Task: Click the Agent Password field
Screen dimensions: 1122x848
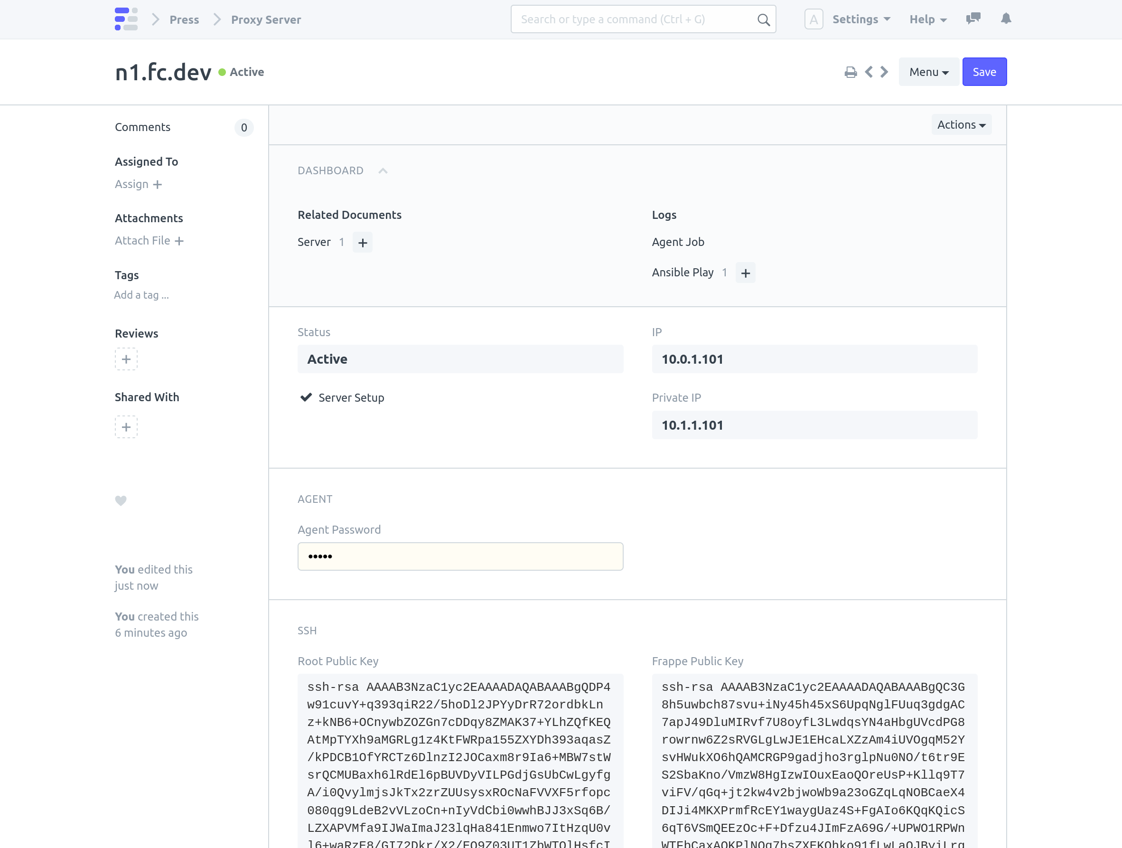Action: (460, 556)
